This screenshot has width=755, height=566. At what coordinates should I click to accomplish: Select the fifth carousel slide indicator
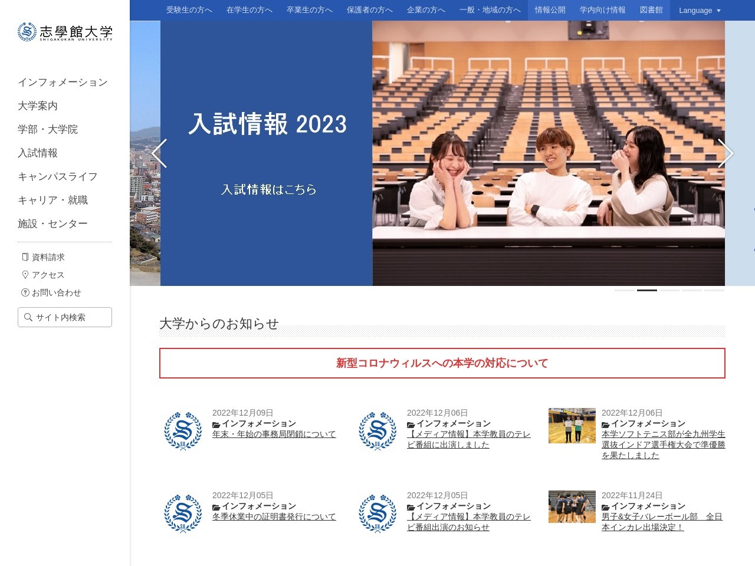(714, 290)
